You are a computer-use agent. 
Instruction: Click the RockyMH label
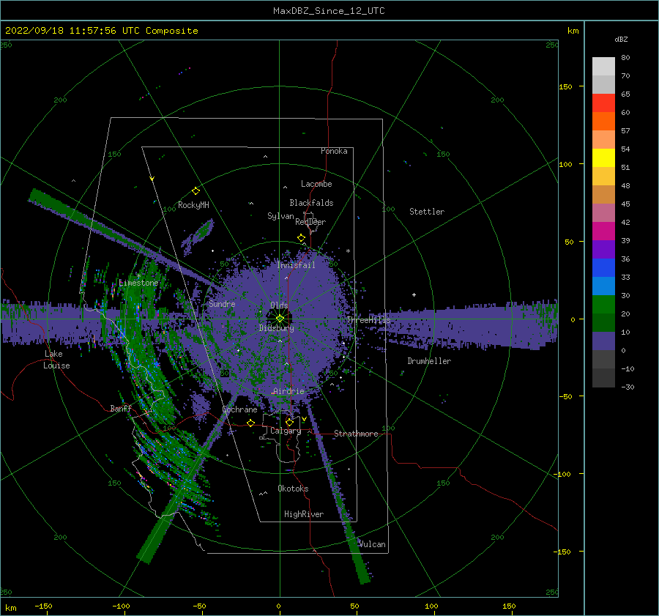193,205
